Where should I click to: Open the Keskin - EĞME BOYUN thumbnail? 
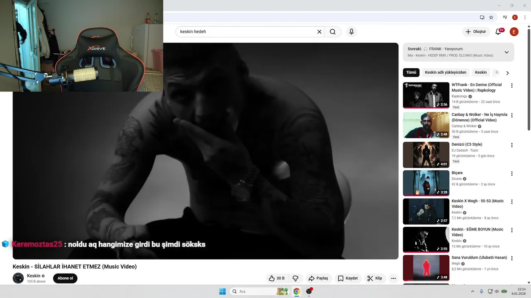426,240
